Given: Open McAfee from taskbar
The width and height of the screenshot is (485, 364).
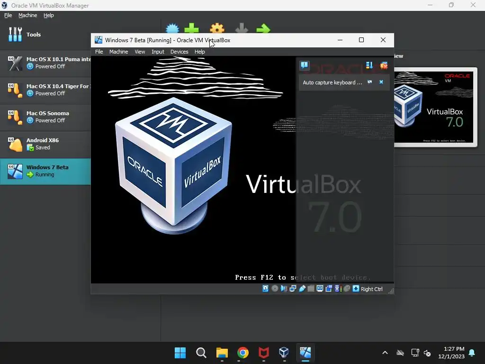Looking at the screenshot, I should pos(263,353).
